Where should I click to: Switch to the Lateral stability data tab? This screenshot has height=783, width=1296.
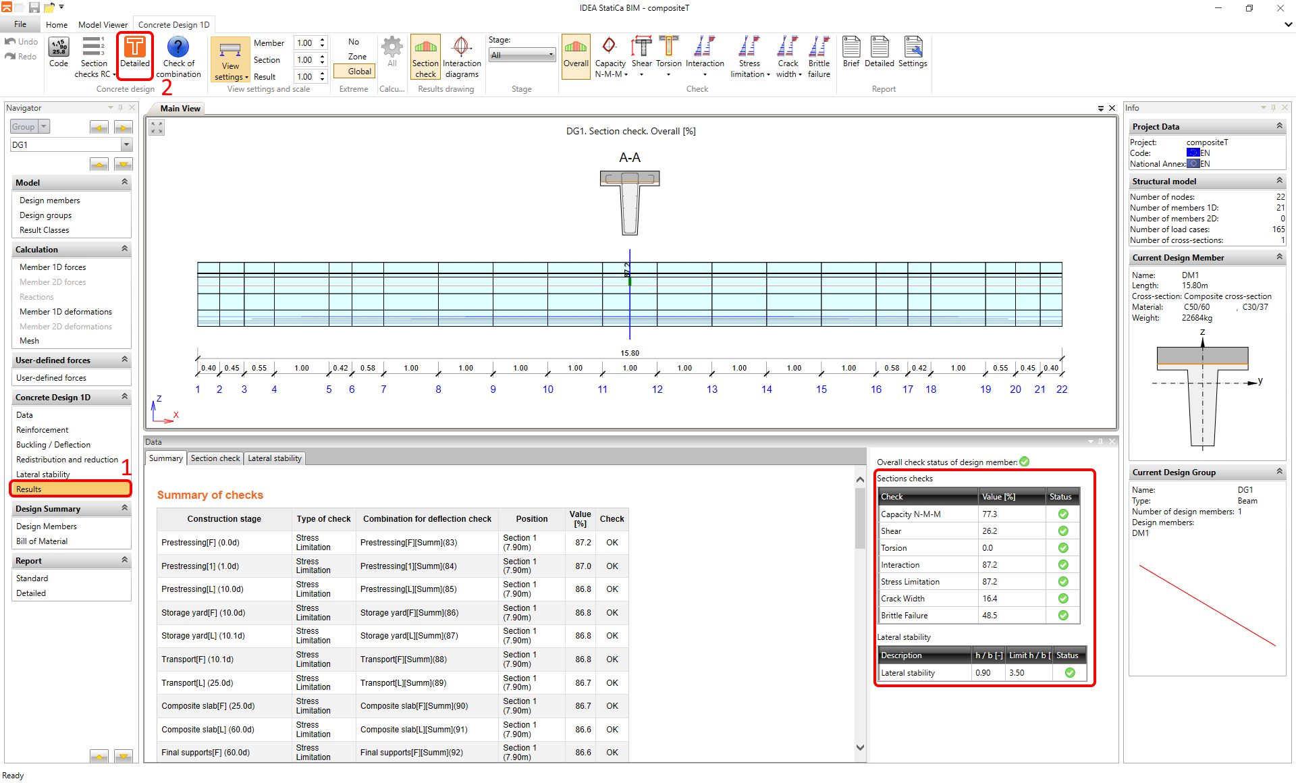click(274, 458)
